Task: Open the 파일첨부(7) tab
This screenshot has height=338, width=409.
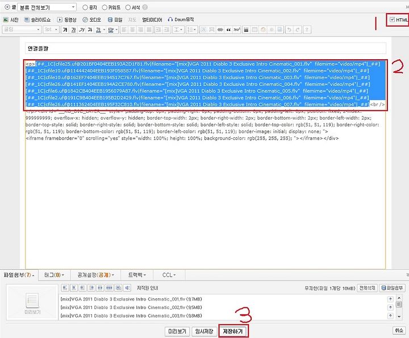Action: pyautogui.click(x=19, y=275)
